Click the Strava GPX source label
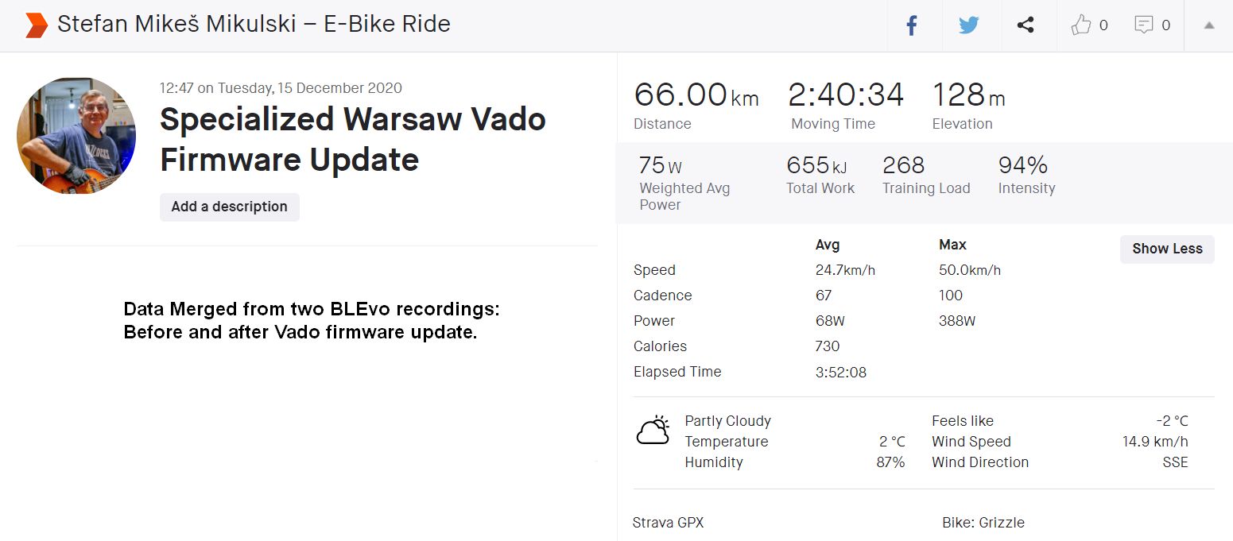The image size is (1233, 541). [x=668, y=523]
